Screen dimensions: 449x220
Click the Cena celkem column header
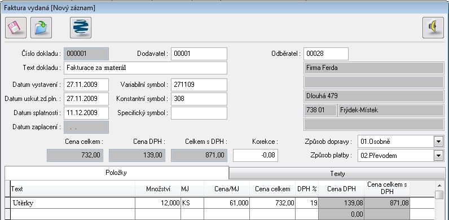(x=272, y=189)
